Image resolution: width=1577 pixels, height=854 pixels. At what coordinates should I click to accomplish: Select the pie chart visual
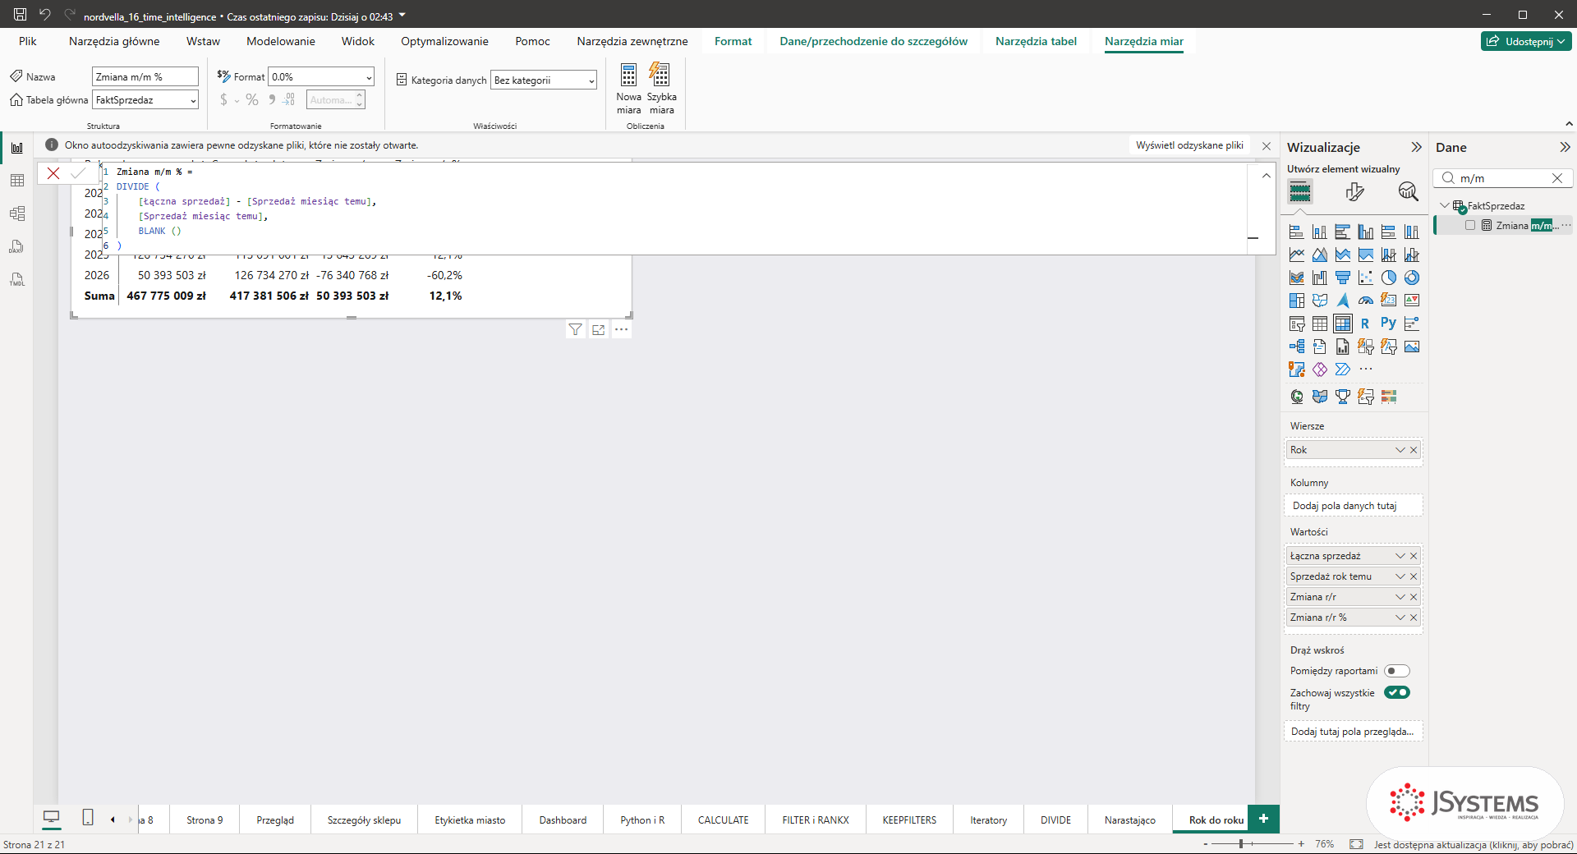(1389, 278)
